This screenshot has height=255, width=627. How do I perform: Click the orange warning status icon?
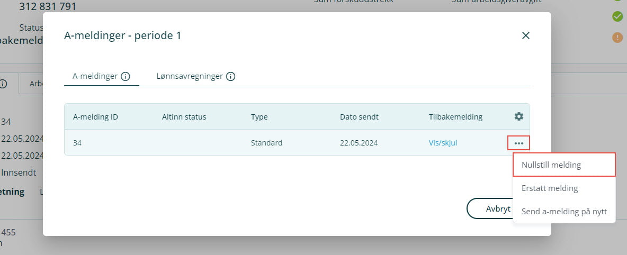click(x=617, y=38)
